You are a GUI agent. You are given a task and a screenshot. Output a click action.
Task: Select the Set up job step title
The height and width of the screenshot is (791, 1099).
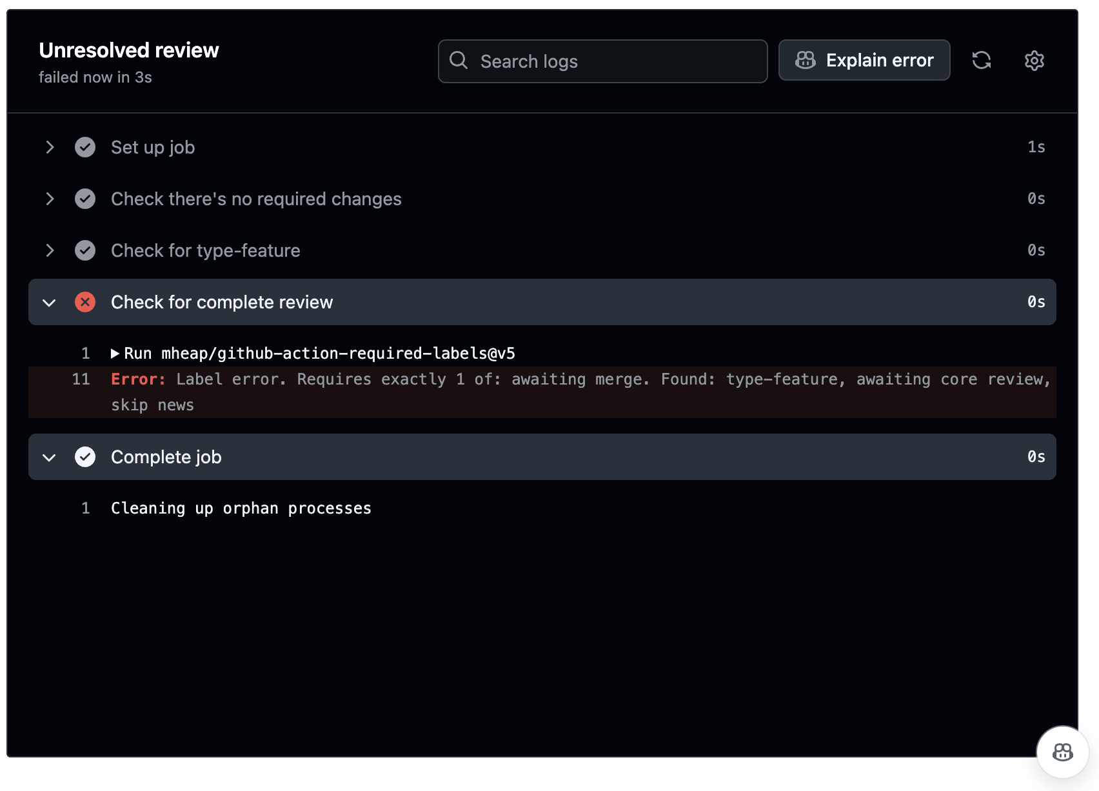click(153, 147)
